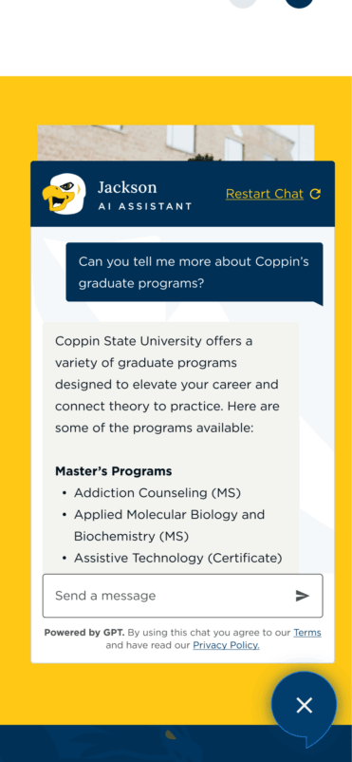Close the chat with the X bubble
This screenshot has height=762, width=352.
(304, 705)
